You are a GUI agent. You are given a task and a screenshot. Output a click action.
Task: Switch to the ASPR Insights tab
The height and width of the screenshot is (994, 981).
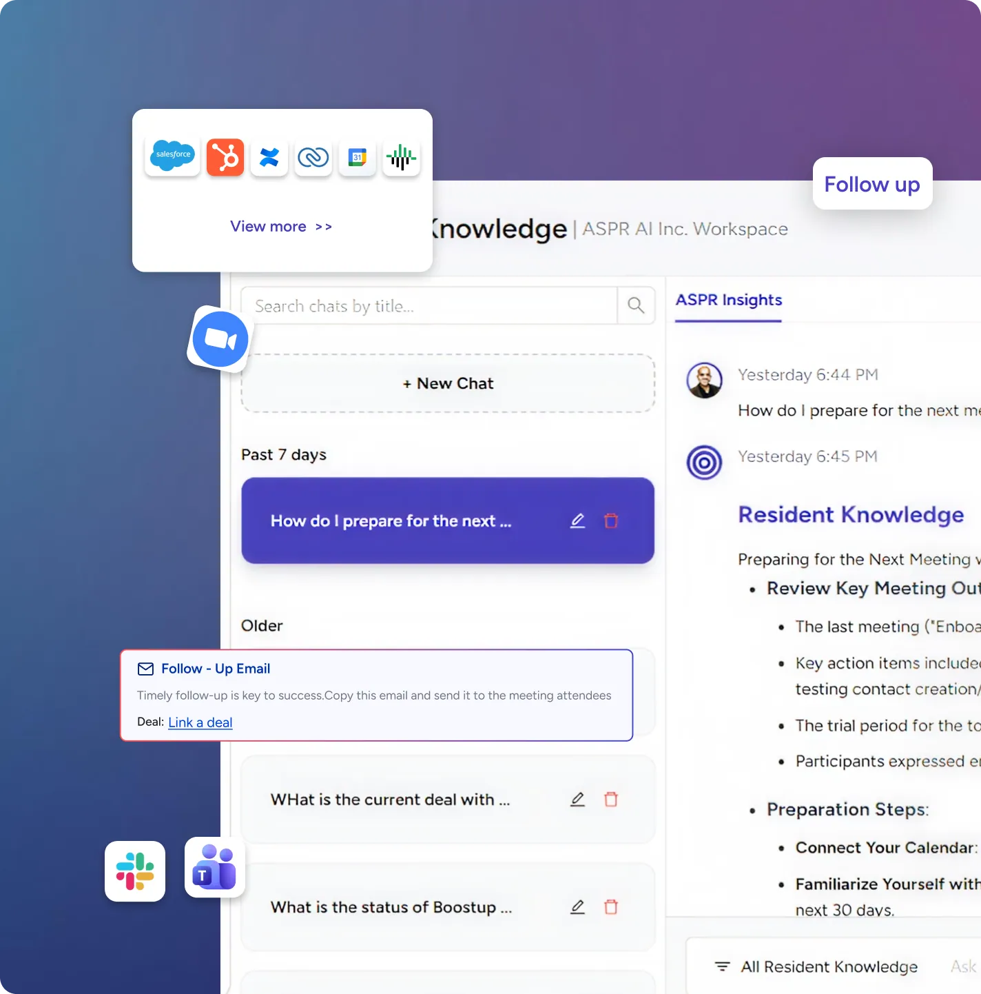729,301
